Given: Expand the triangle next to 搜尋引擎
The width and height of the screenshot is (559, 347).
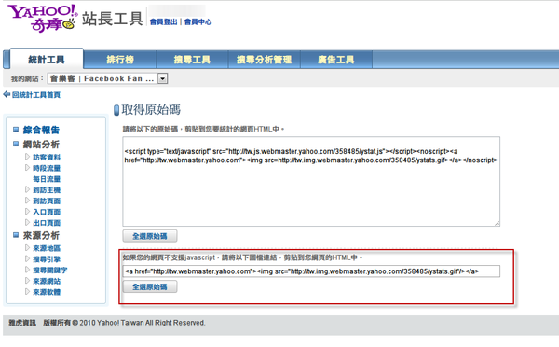Looking at the screenshot, I should point(27,258).
